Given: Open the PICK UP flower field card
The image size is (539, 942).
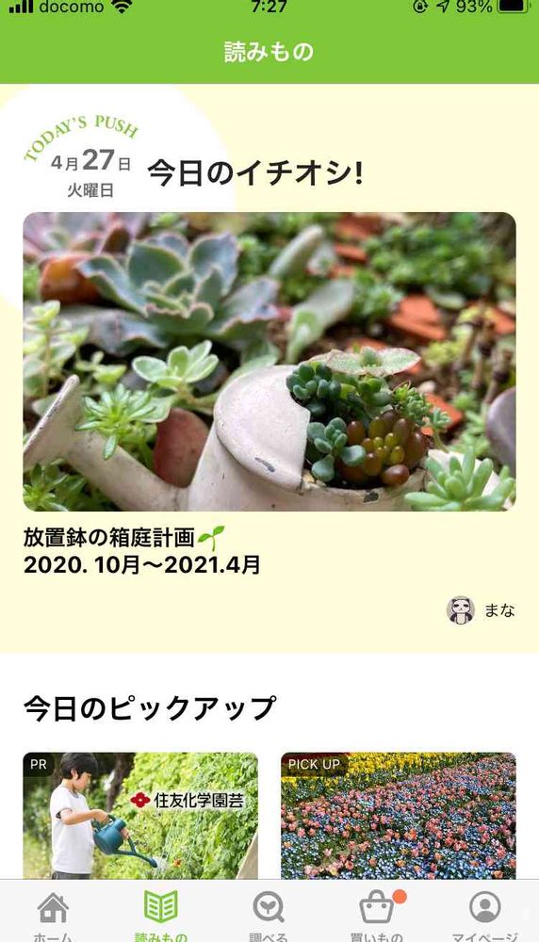Looking at the screenshot, I should tap(399, 816).
